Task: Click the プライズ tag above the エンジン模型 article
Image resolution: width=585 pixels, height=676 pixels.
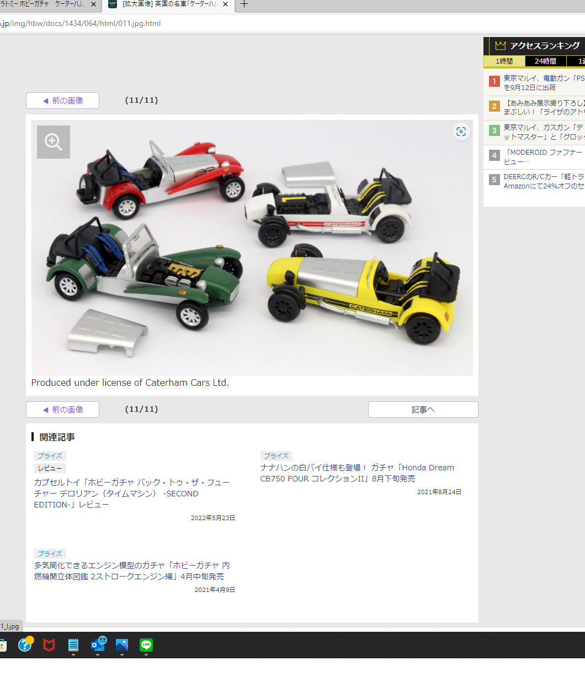Action: [50, 554]
